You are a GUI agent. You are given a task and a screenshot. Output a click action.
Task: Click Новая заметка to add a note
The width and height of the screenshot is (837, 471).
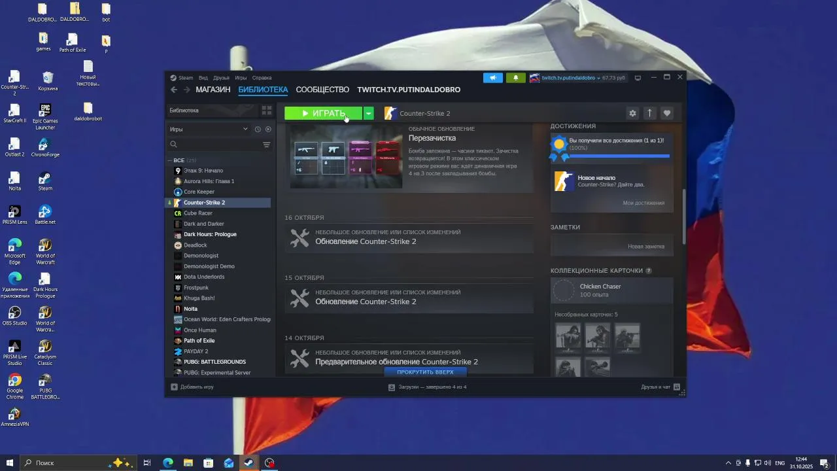click(646, 247)
